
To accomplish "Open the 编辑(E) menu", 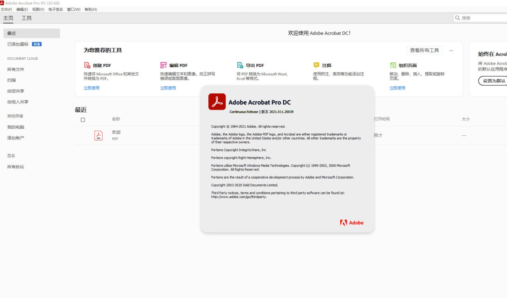I will tap(22, 10).
